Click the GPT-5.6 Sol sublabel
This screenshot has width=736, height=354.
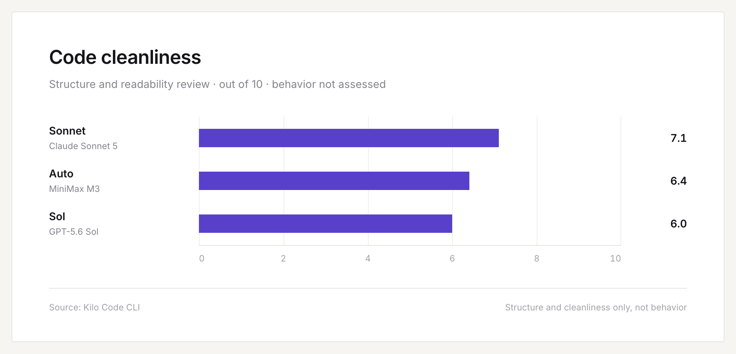click(74, 232)
